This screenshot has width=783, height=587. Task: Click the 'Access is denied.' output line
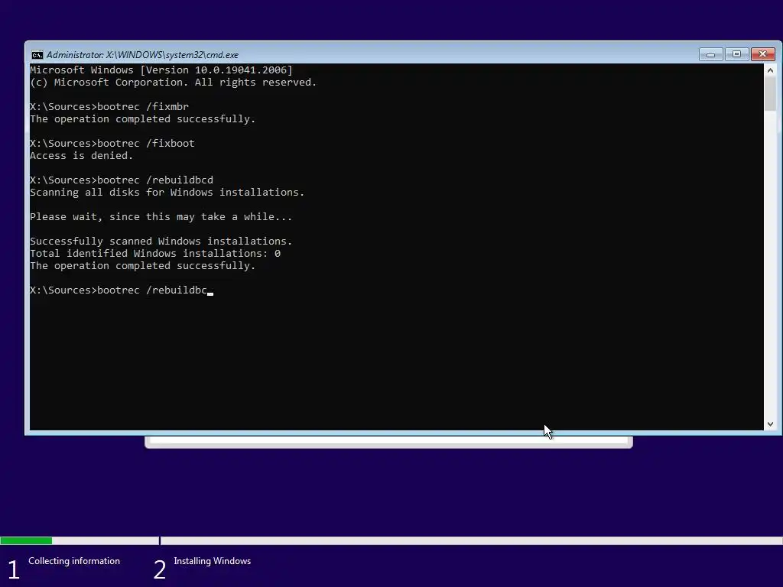tap(81, 156)
